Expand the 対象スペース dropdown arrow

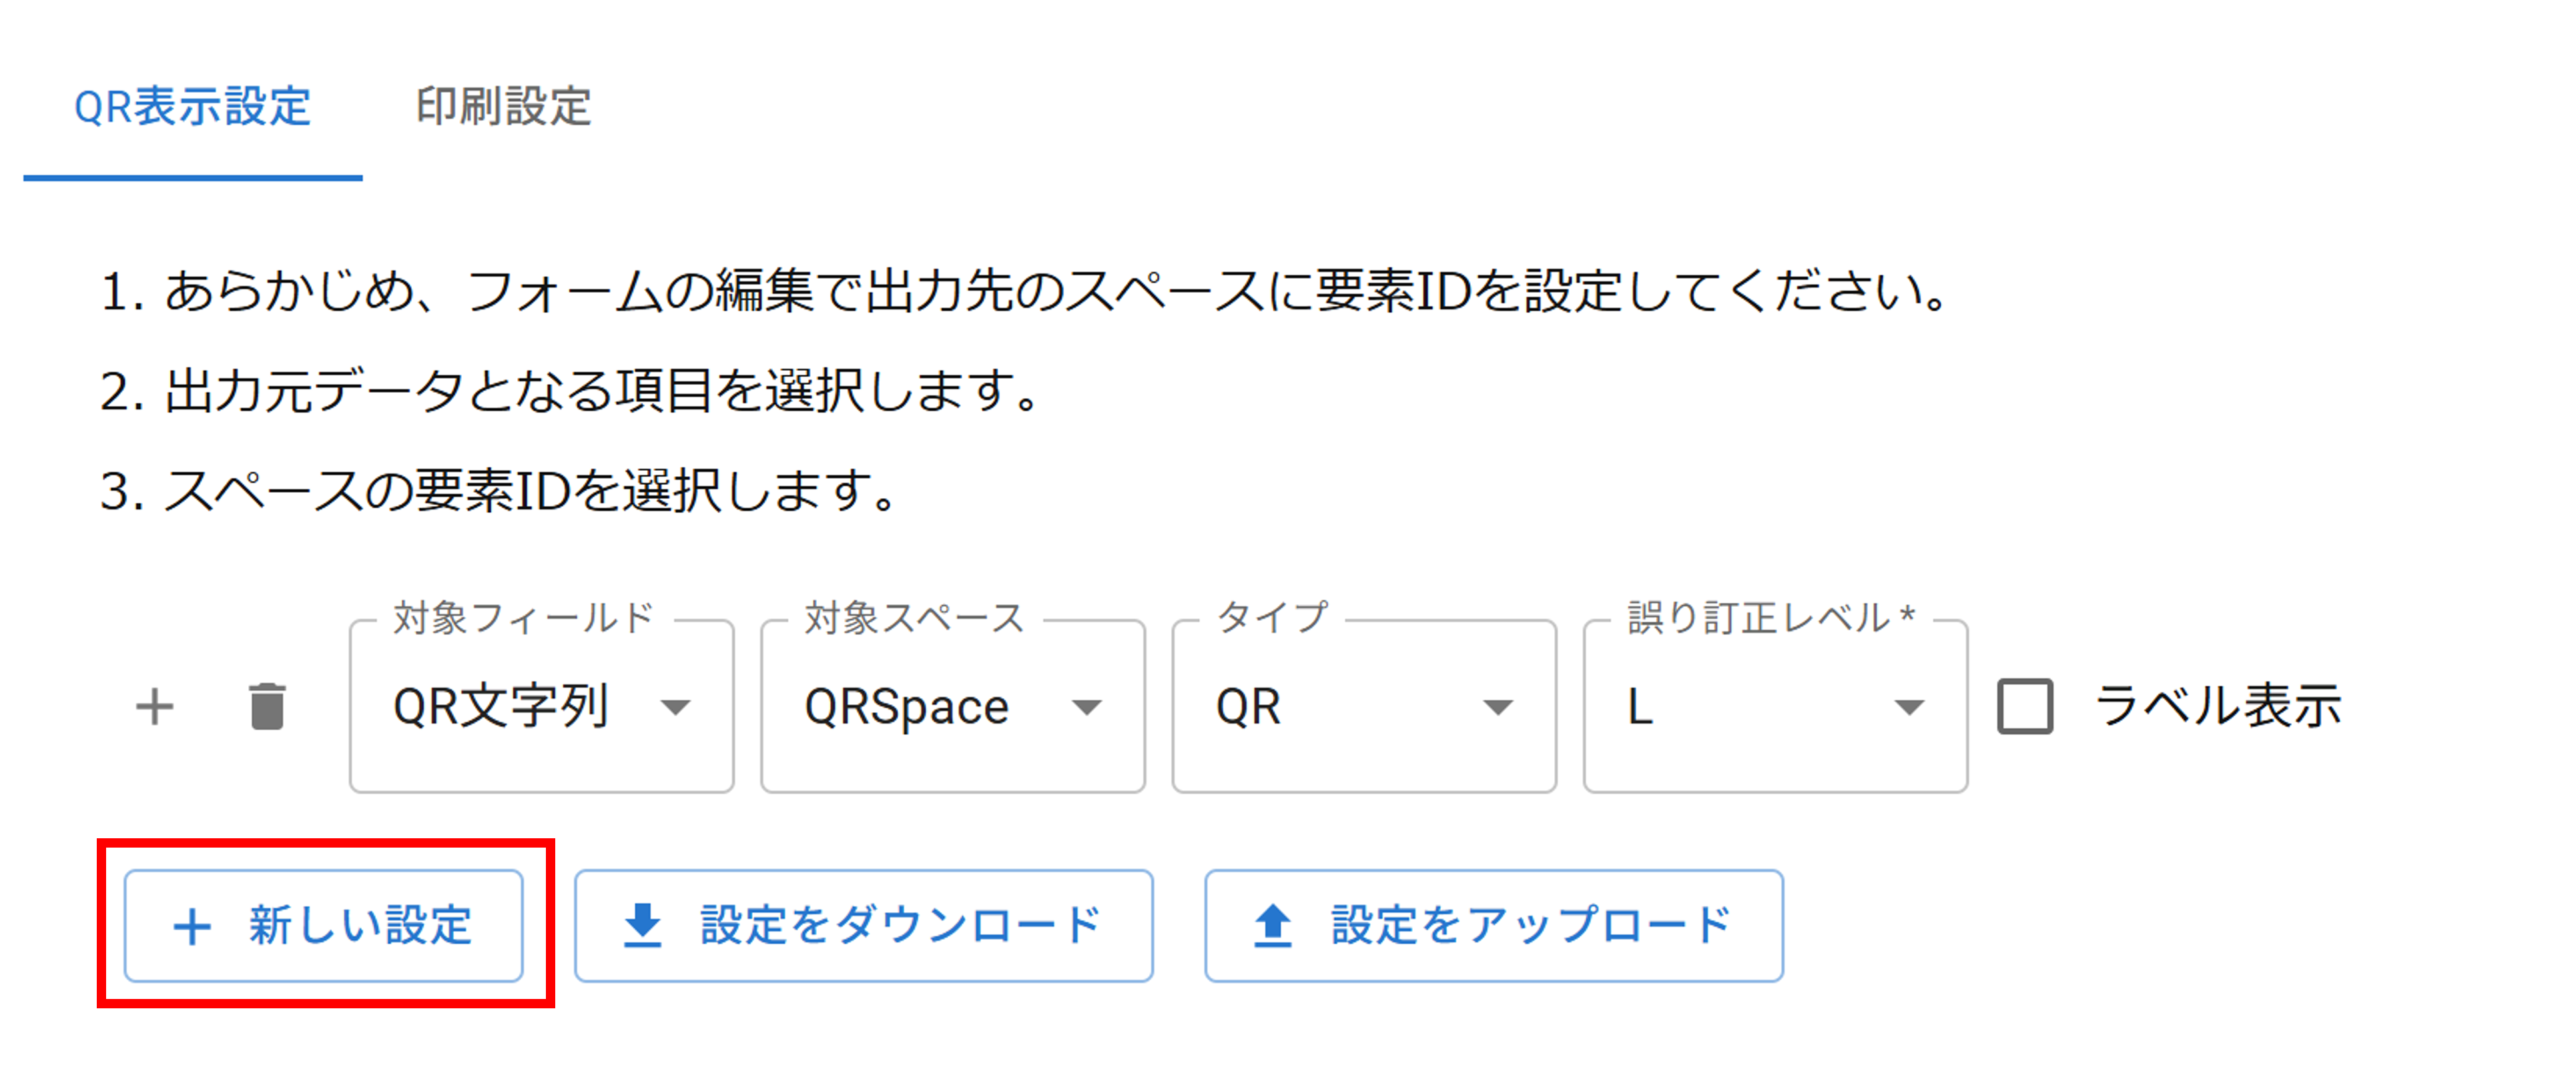point(1087,708)
